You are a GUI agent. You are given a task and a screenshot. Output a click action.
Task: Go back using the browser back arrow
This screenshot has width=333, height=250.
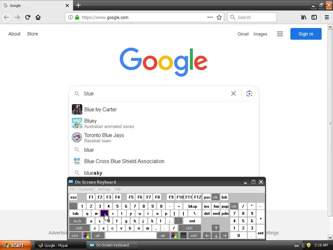[x=7, y=17]
